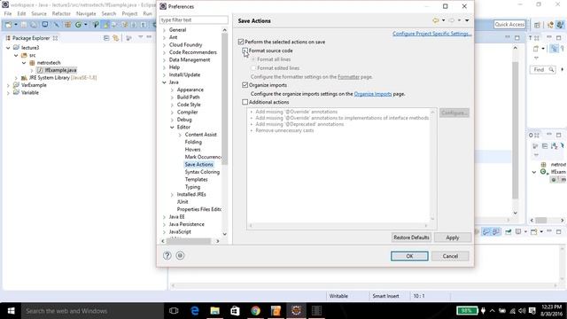This screenshot has height=319, width=567.
Task: Click the Windows Start button
Action: pos(11,311)
